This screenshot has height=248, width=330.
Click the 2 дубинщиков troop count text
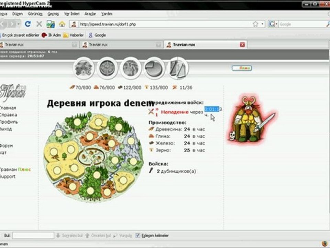pos(176,171)
